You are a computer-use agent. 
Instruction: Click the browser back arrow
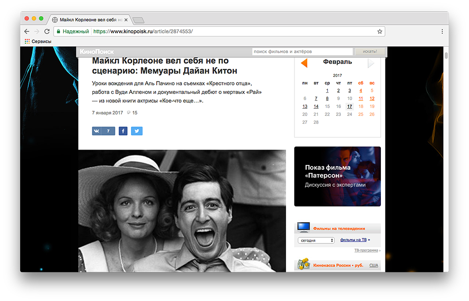click(27, 31)
